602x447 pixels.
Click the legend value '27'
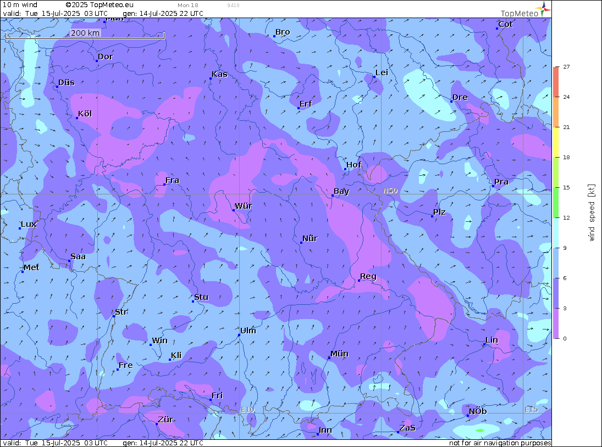tap(566, 66)
